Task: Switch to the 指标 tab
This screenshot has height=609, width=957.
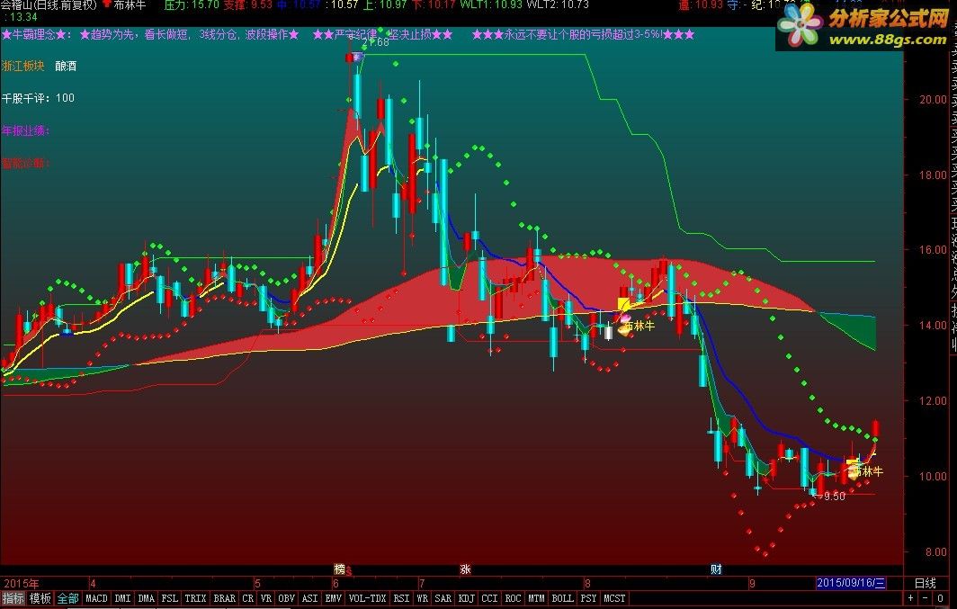Action: [x=13, y=598]
